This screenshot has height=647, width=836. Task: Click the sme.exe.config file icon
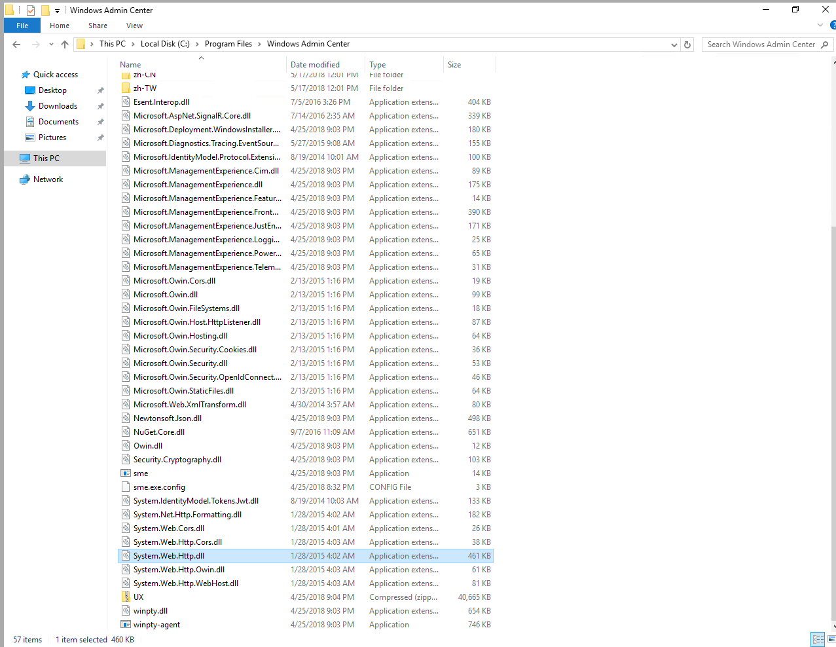click(126, 487)
